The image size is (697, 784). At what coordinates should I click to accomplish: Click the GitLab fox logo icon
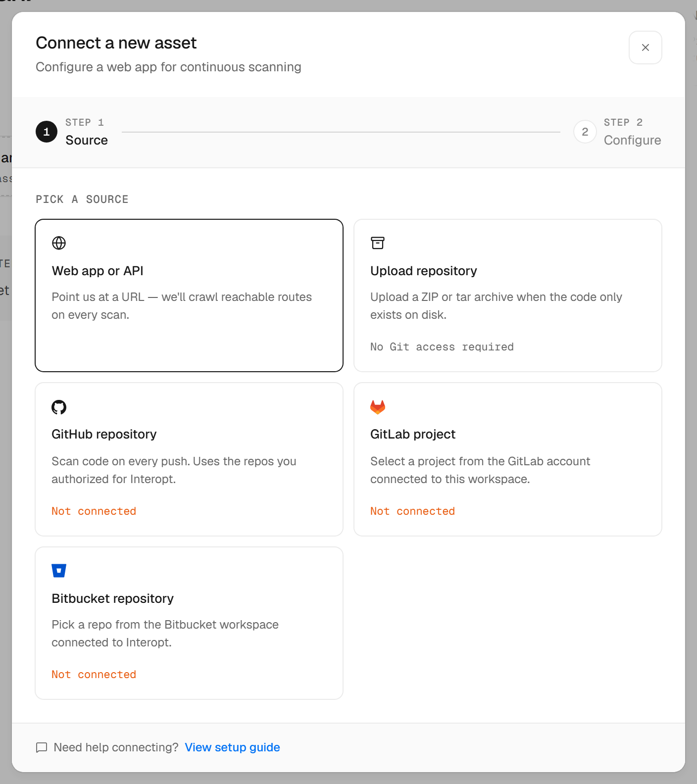click(x=378, y=407)
